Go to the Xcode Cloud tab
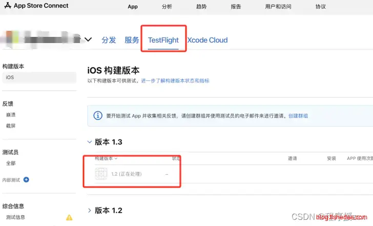This screenshot has height=226, width=373. 208,40
